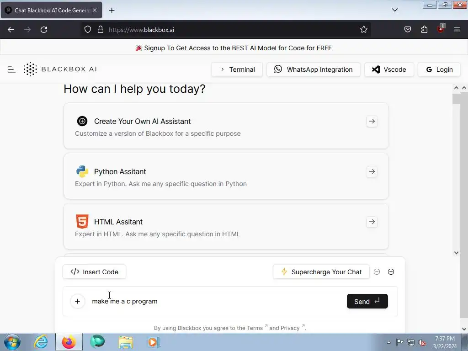Send the chat message
Image resolution: width=468 pixels, height=351 pixels.
pos(367,302)
